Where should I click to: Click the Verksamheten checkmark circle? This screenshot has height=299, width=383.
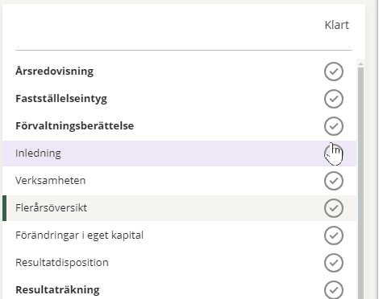coord(334,181)
